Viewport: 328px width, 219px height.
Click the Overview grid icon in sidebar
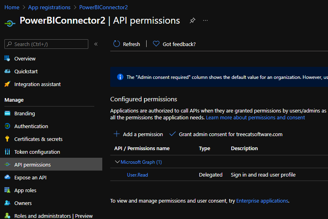7,58
